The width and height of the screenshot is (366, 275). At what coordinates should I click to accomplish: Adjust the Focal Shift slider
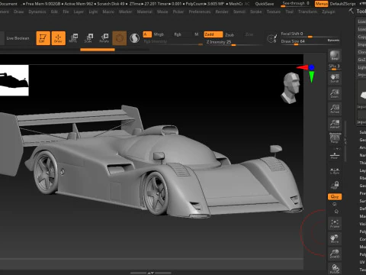(x=310, y=34)
